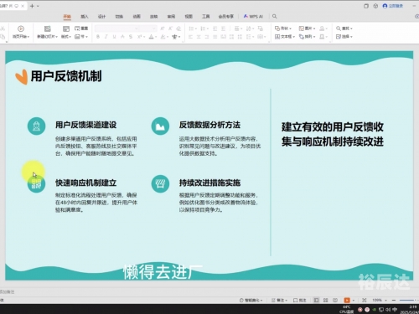The width and height of the screenshot is (419, 314).
Task: Click the zoom out minus icon
Action: tap(394, 301)
